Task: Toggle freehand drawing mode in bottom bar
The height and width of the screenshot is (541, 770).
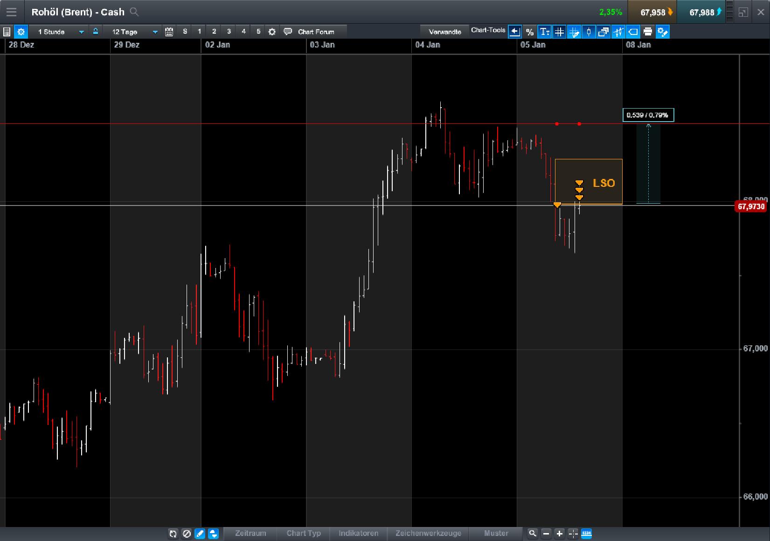Action: (x=200, y=534)
